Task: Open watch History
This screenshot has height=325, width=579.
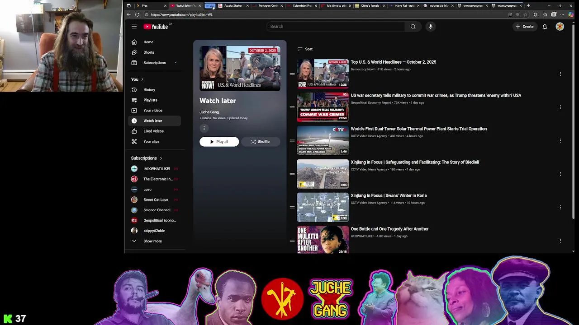Action: coord(154,90)
